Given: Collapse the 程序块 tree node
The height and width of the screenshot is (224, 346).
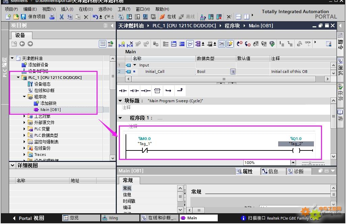Looking at the screenshot, I should (24, 97).
